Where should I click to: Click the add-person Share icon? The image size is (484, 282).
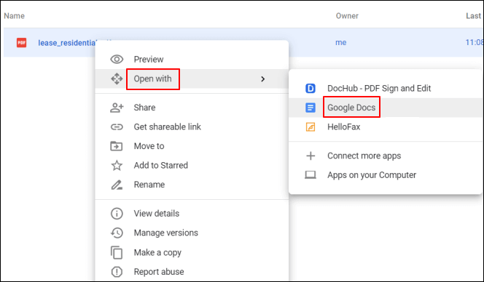click(117, 108)
